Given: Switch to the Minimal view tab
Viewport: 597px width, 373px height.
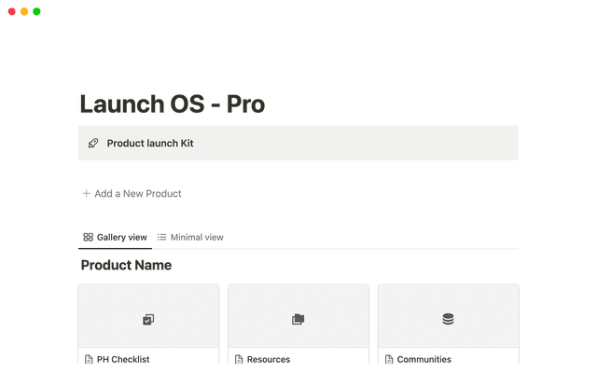Looking at the screenshot, I should [197, 238].
